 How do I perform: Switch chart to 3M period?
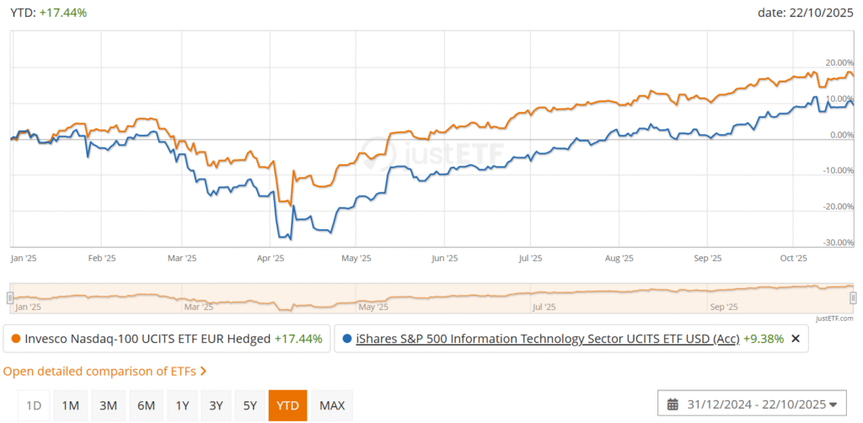pos(108,405)
